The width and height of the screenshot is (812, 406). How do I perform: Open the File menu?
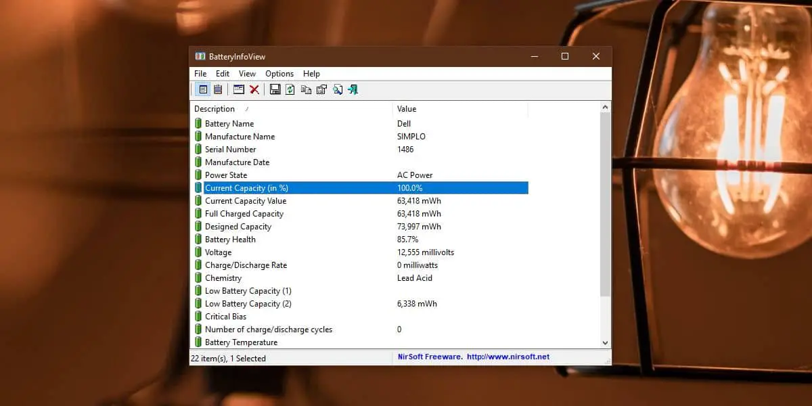pos(200,74)
